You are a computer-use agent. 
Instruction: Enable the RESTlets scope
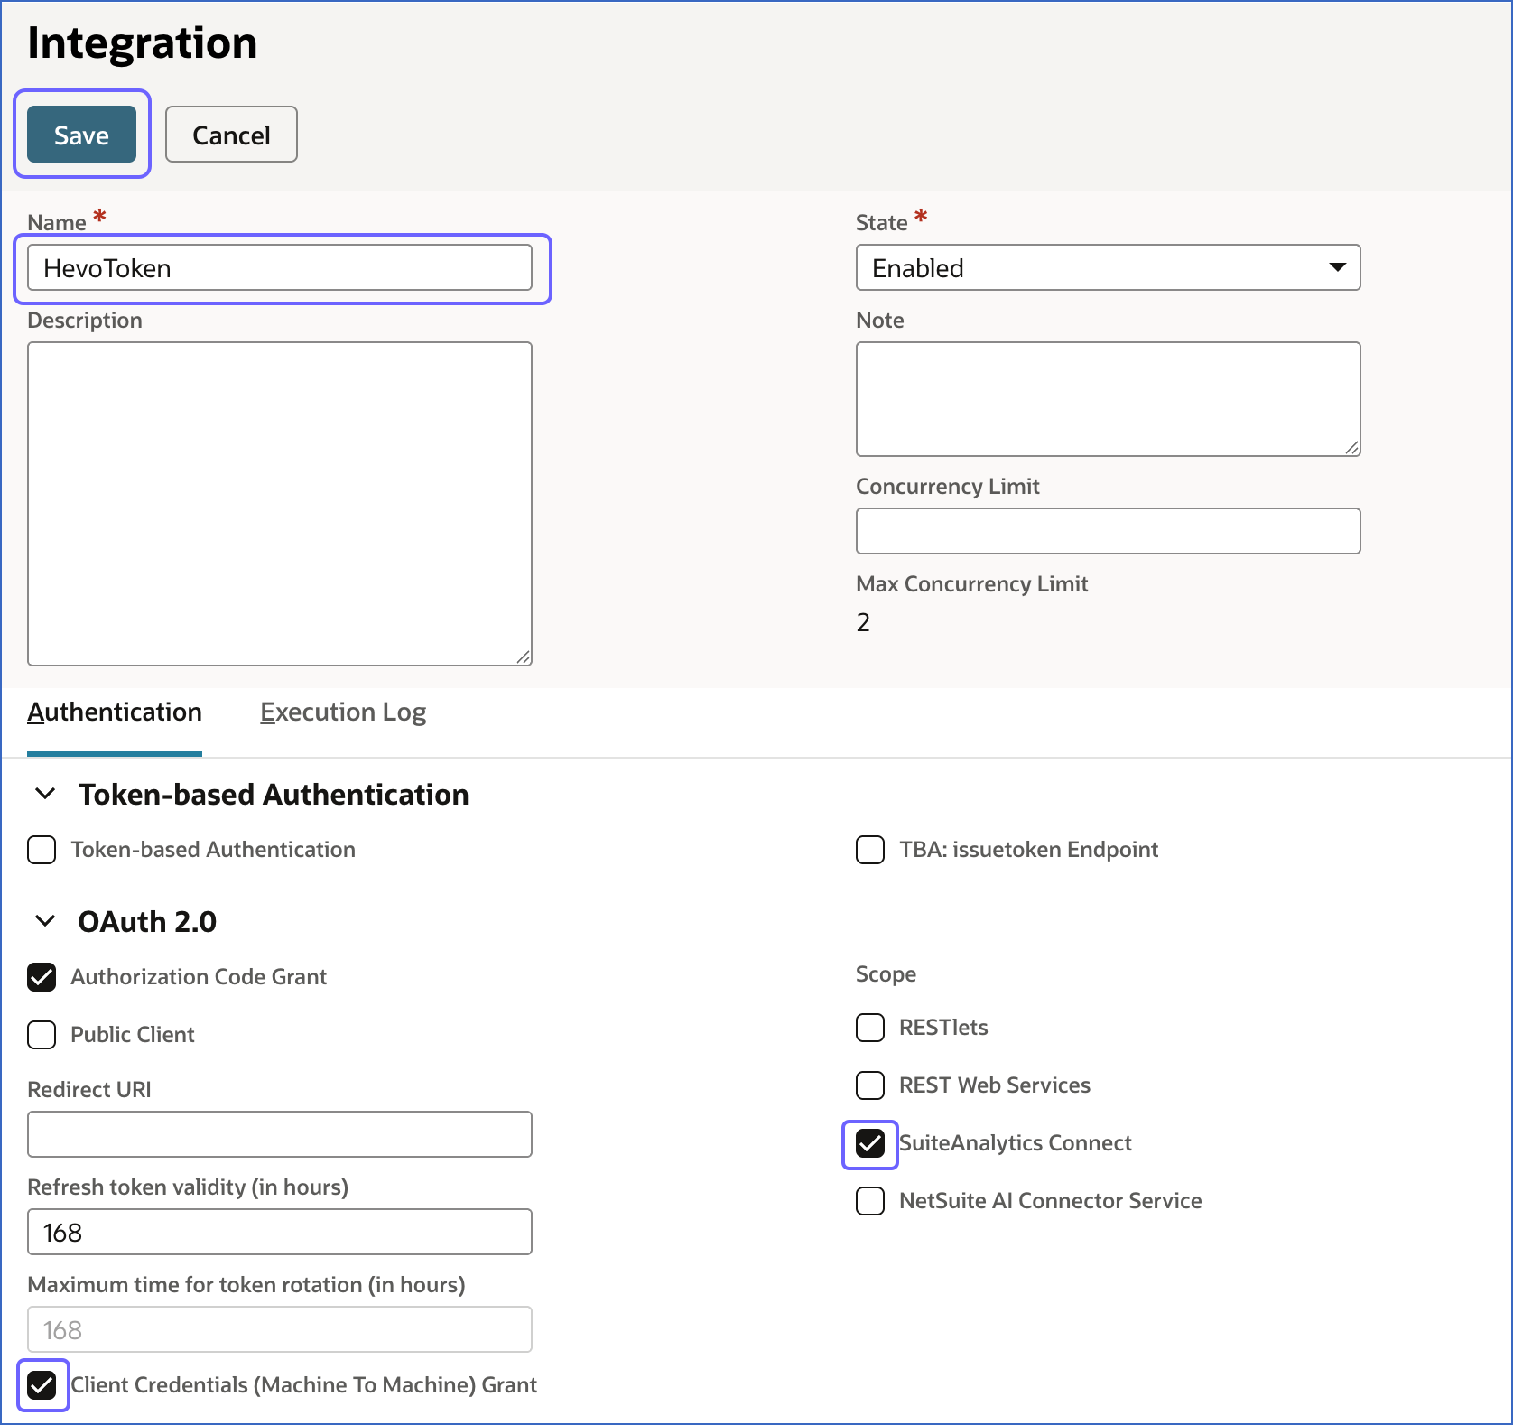click(x=869, y=1028)
